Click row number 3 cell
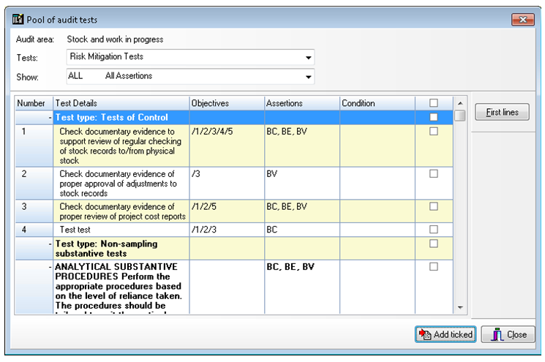545x362 pixels. (x=34, y=211)
